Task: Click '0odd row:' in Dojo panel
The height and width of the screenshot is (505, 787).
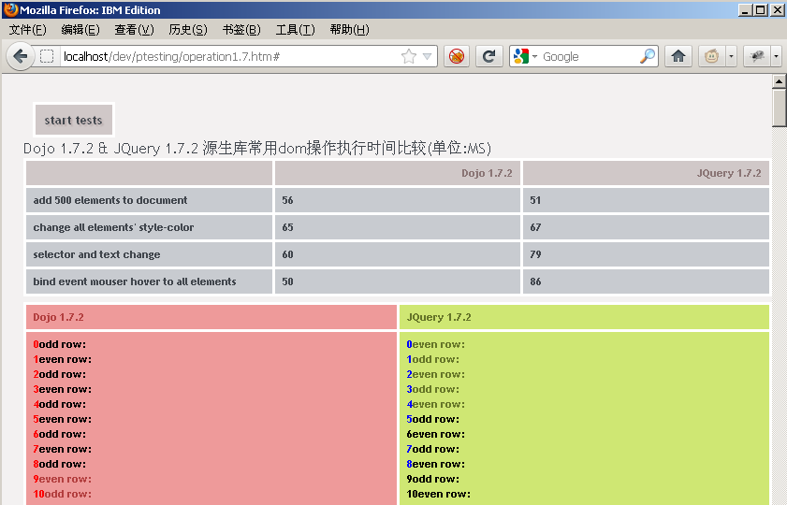Action: [x=60, y=344]
